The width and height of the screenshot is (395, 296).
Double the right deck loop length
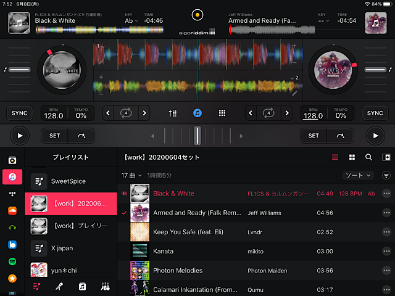286,113
